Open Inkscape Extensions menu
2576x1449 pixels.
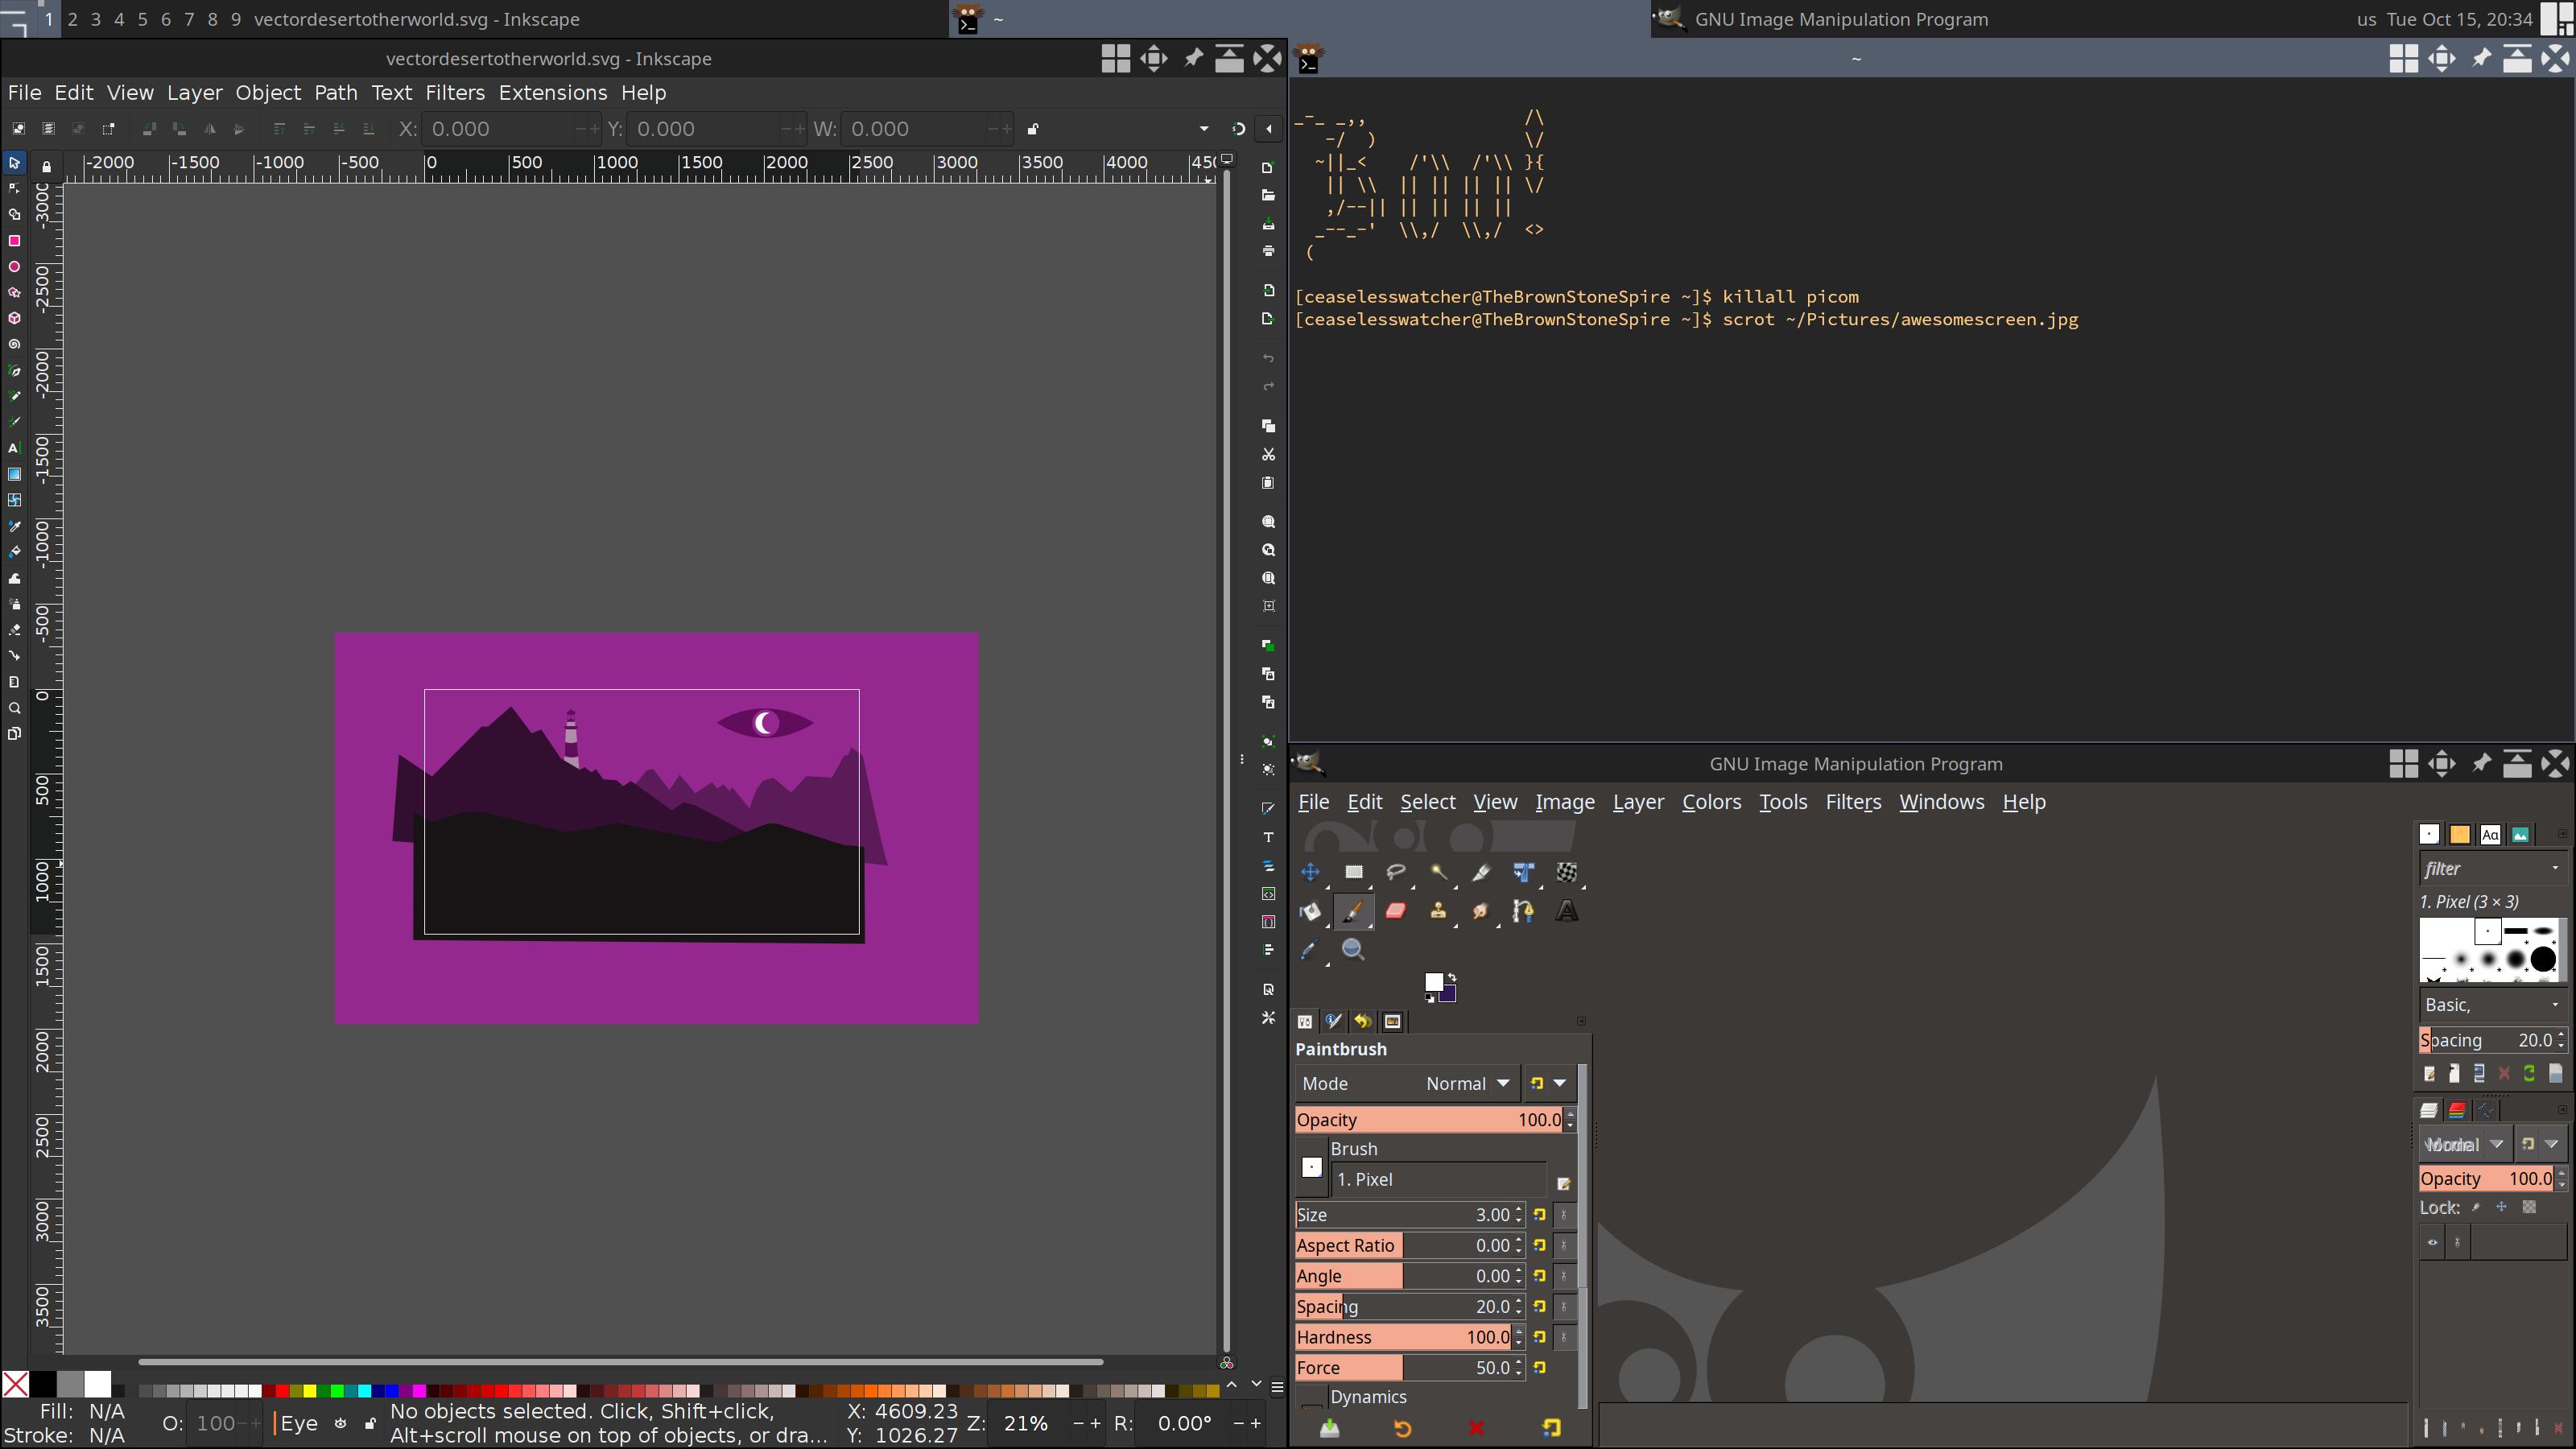pyautogui.click(x=553, y=92)
